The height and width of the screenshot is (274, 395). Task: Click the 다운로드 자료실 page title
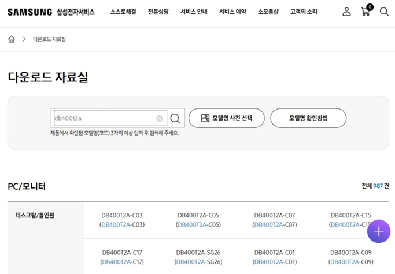pos(48,77)
